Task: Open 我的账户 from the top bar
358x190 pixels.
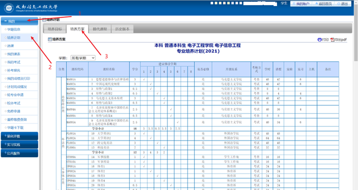Action: (302, 4)
